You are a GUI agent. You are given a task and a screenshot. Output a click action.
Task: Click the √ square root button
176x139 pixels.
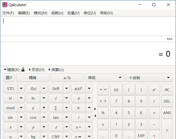click(x=56, y=98)
